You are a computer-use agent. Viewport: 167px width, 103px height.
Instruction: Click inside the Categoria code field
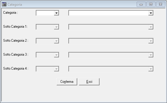coord(45,13)
